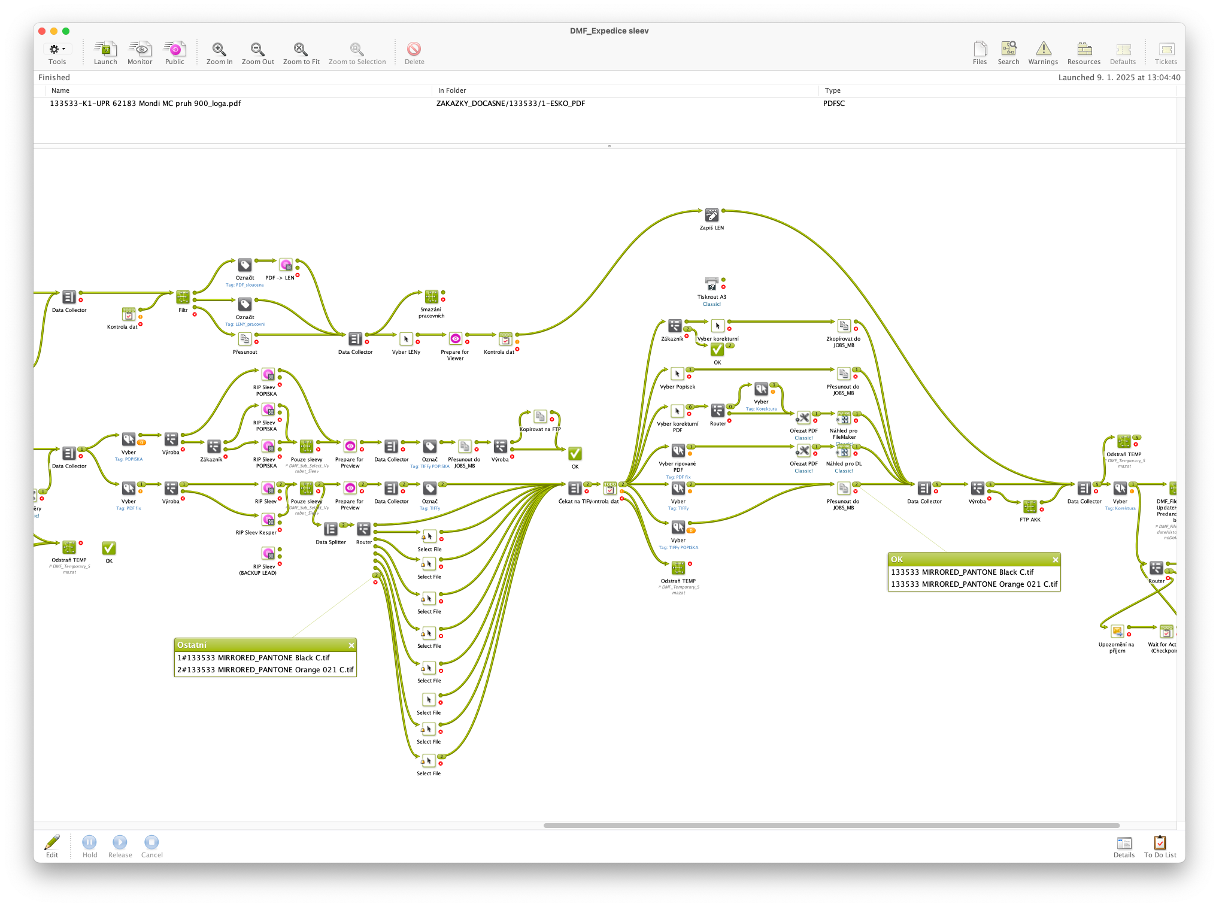Screen dimensions: 1219x907
Task: Click the Zapiš LEN node icon
Action: click(x=711, y=215)
